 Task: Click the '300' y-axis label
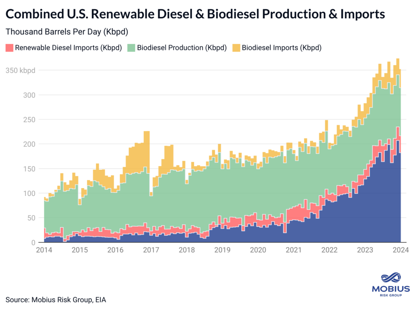pyautogui.click(x=29, y=95)
